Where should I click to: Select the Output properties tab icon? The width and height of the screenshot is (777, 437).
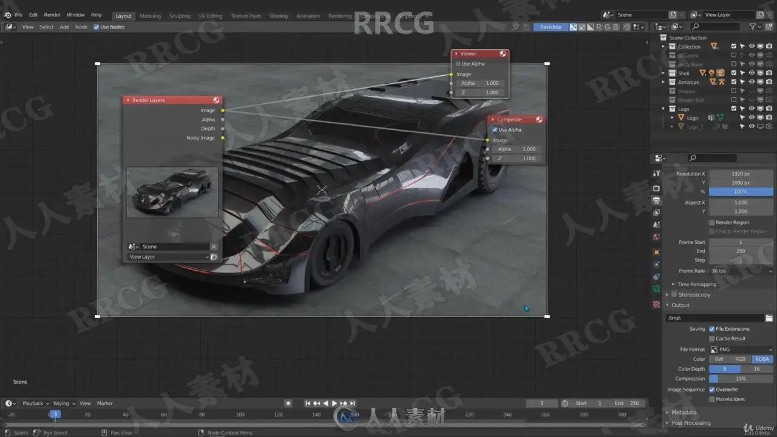[656, 200]
